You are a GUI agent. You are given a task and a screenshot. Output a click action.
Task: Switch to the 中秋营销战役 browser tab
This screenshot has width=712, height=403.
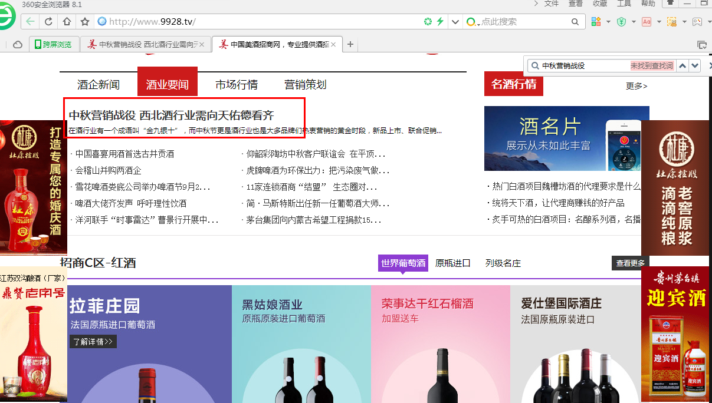coord(146,44)
